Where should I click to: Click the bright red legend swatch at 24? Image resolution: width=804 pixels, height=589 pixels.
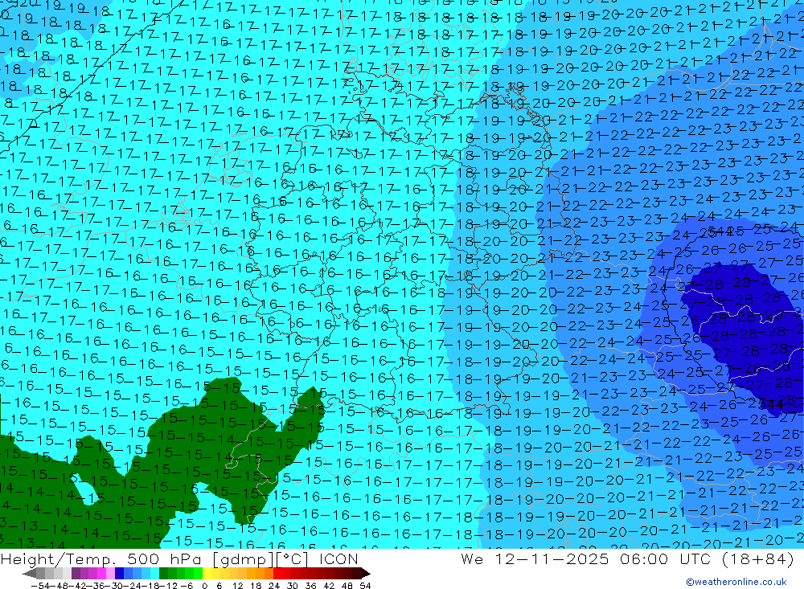tap(277, 573)
